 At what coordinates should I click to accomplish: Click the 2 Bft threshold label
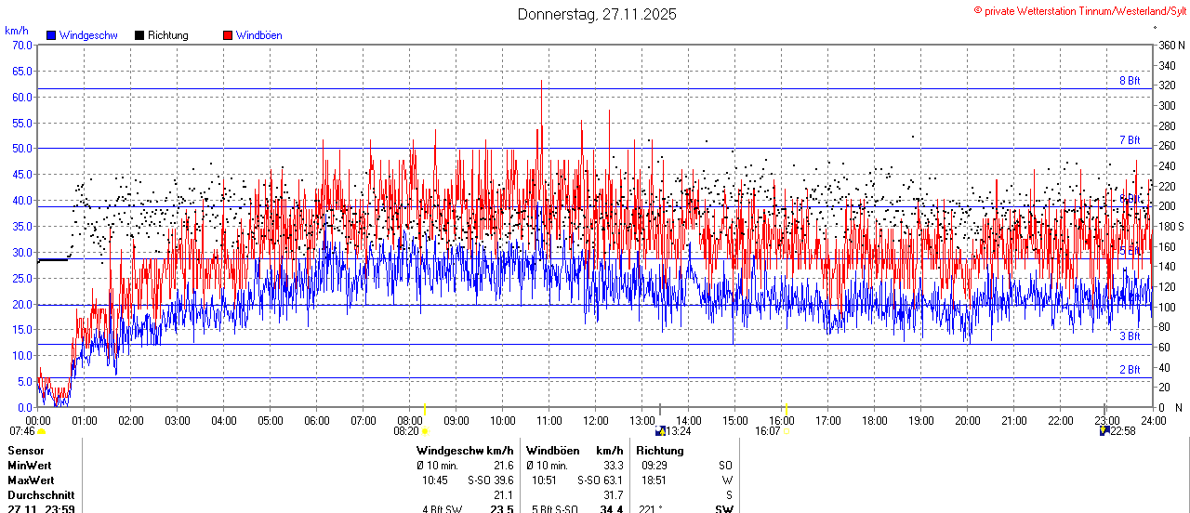click(x=1130, y=370)
